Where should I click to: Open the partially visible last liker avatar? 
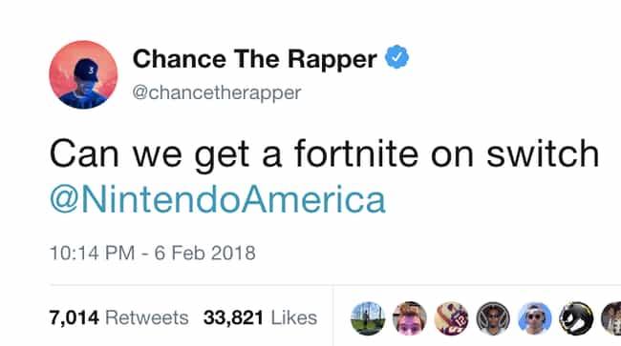pos(611,318)
